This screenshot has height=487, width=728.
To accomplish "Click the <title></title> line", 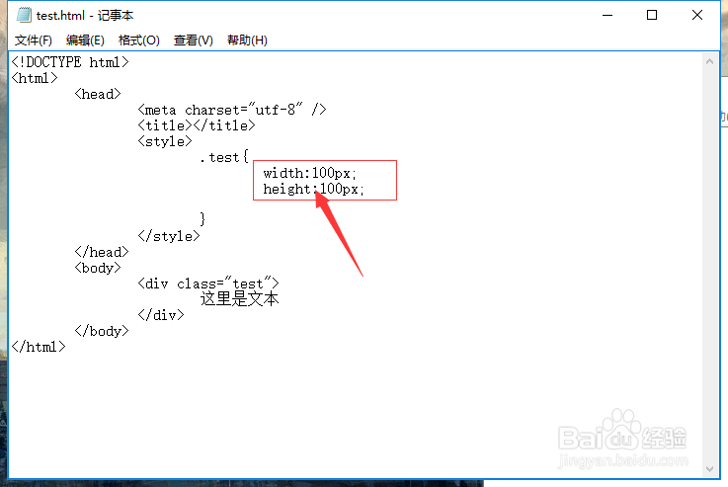I will click(x=197, y=125).
